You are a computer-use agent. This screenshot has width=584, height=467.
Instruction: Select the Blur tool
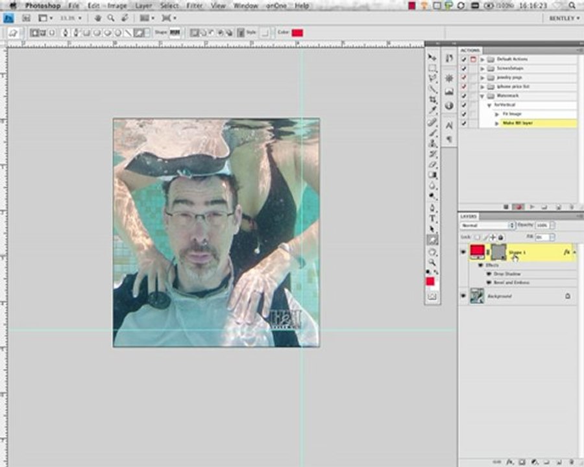pos(432,186)
